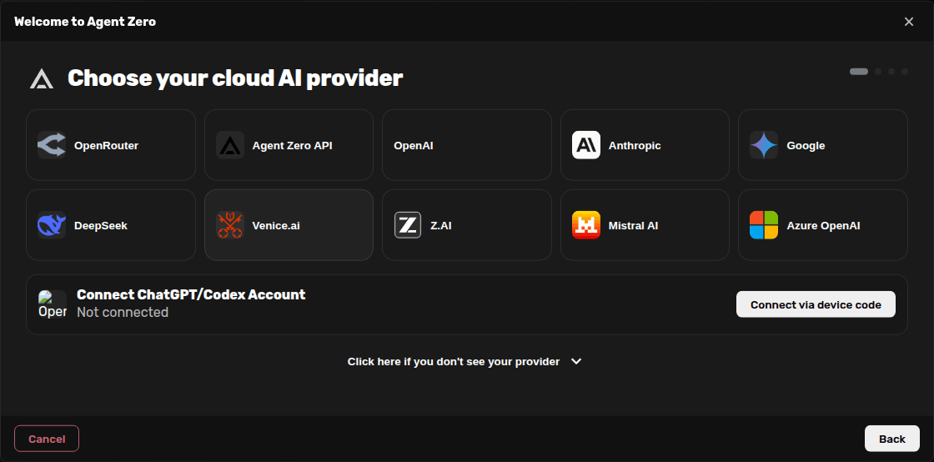934x462 pixels.
Task: Click the Anthropic logo icon
Action: pyautogui.click(x=586, y=145)
